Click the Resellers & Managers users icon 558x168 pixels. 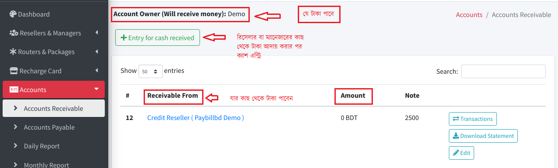point(14,33)
